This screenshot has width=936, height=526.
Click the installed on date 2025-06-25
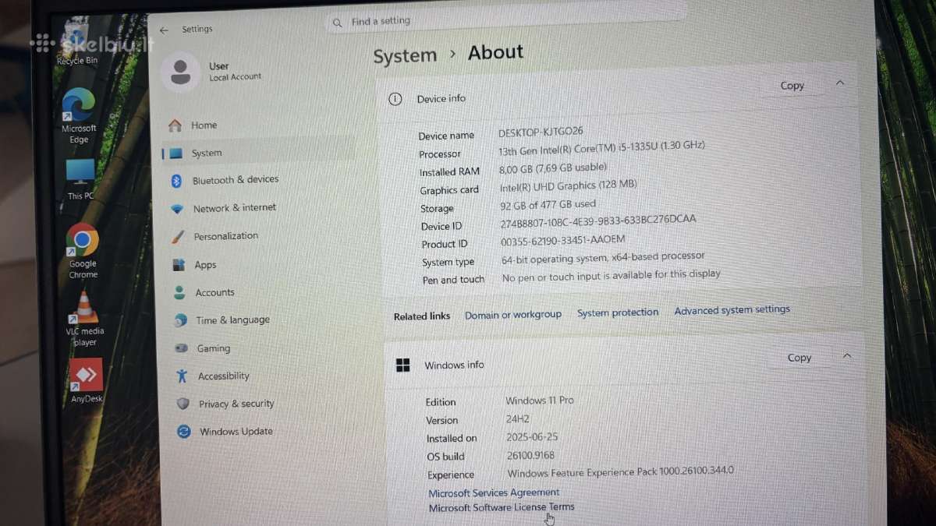click(x=532, y=437)
